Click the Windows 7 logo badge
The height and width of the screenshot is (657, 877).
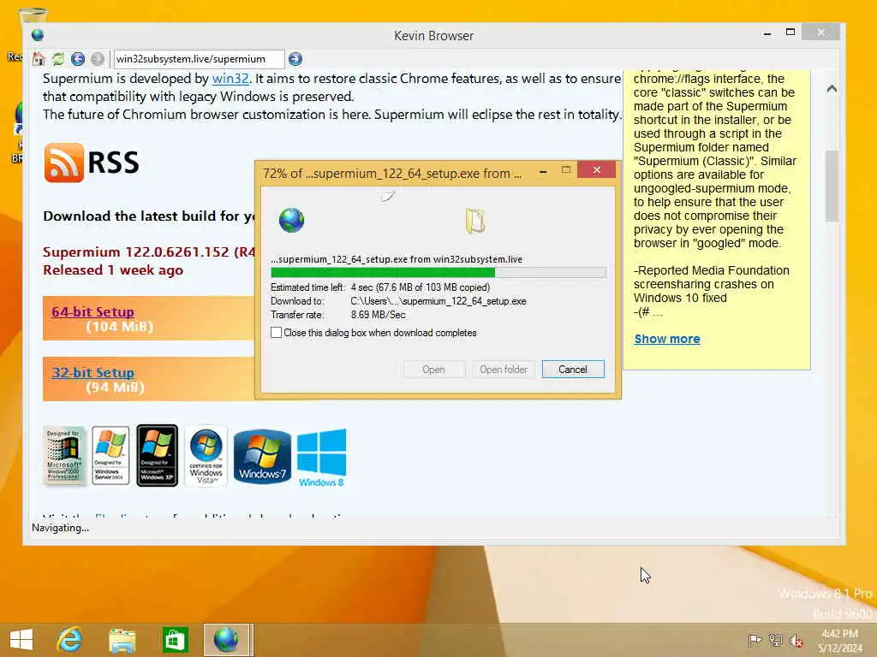262,456
